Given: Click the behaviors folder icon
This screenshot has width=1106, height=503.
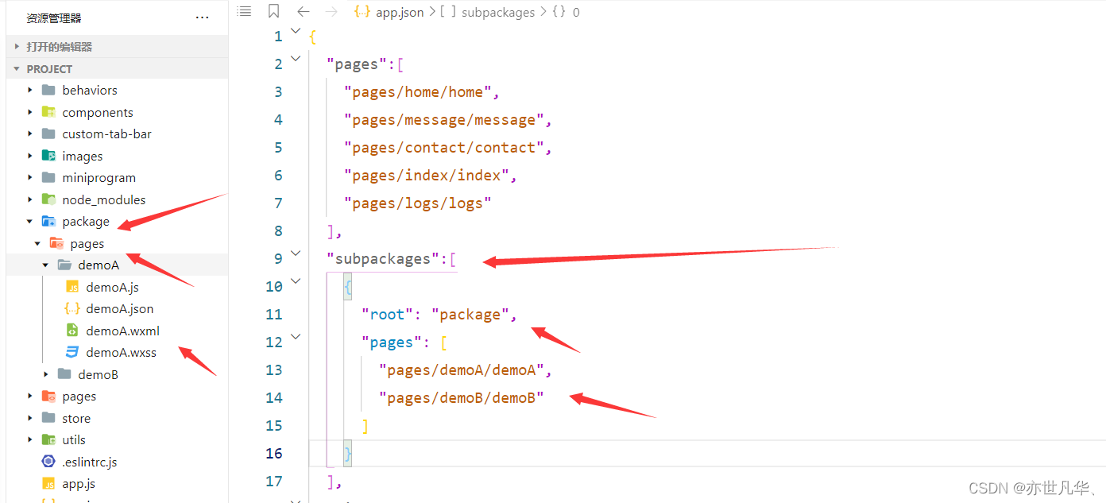Looking at the screenshot, I should click(x=48, y=90).
